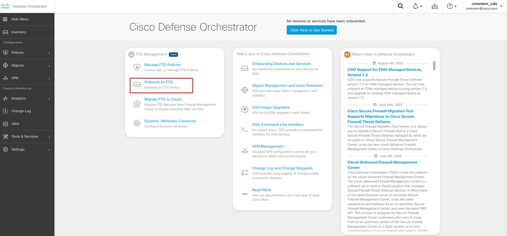Open Change Log from the sidebar
The width and height of the screenshot is (507, 236).
click(27, 111)
